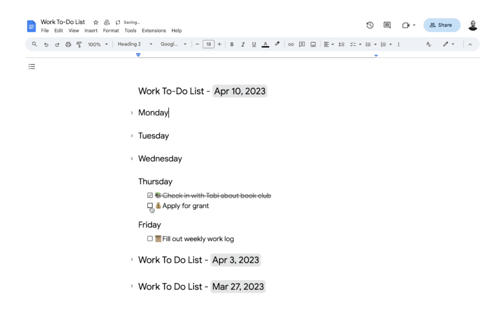Click the insert image icon
This screenshot has height=314, width=504.
coord(313,44)
